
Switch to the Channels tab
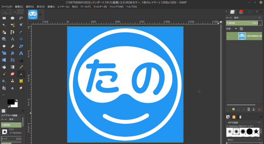point(241,12)
